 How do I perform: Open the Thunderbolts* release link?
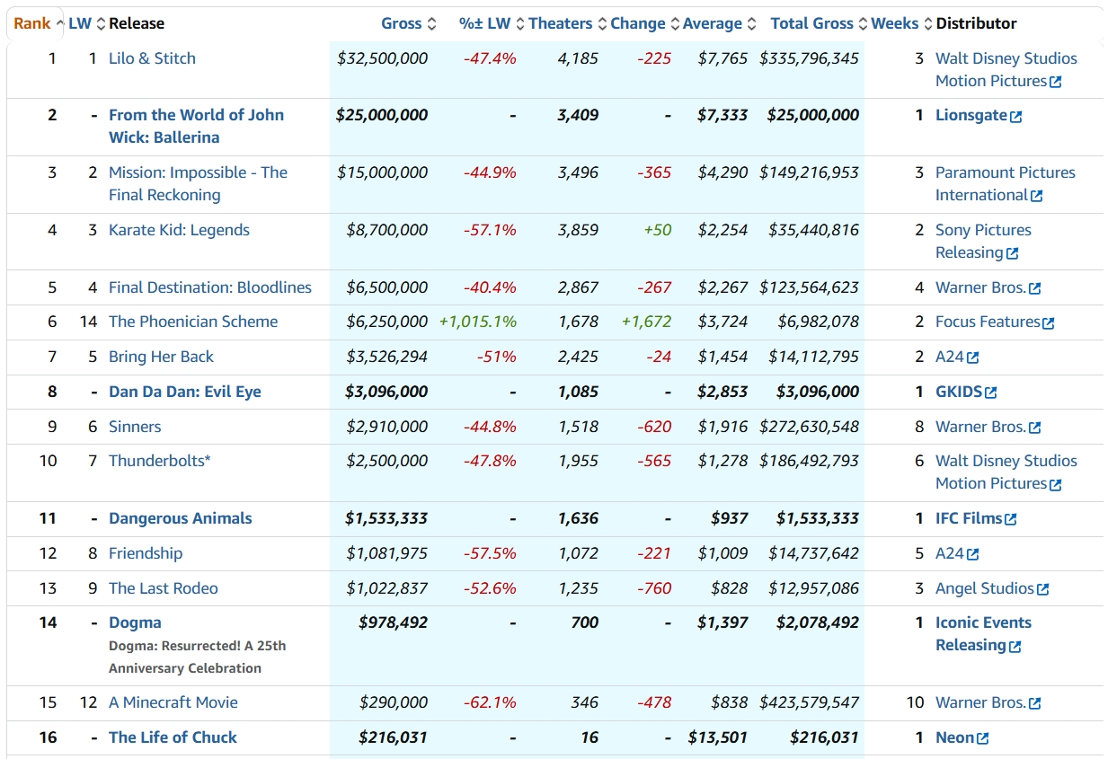[160, 461]
